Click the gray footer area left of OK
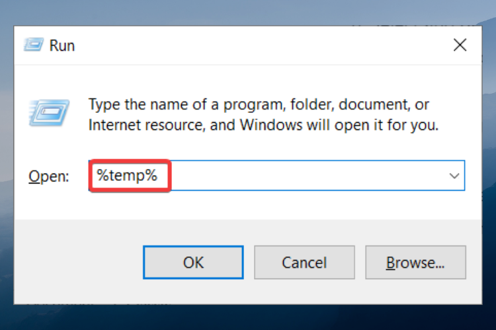 (x=79, y=262)
